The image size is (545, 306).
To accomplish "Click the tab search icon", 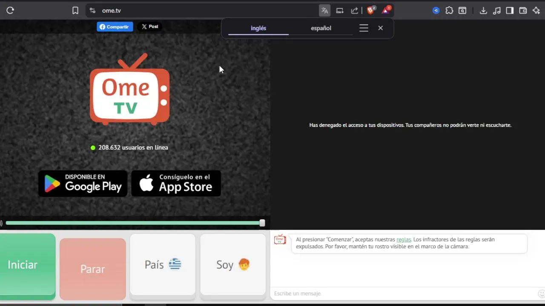I will coord(462,11).
